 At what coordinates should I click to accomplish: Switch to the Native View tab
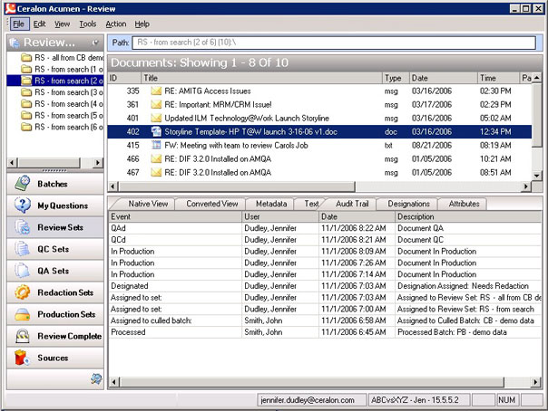(144, 204)
